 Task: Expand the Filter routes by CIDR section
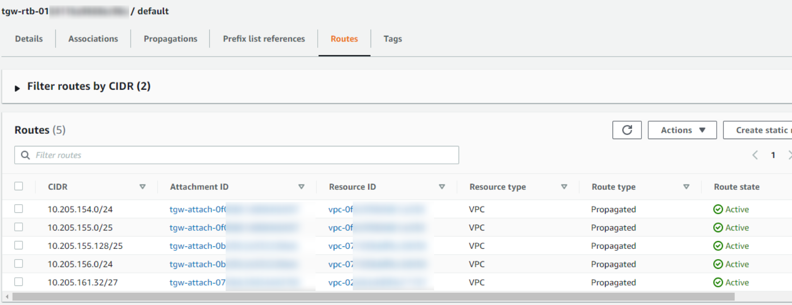pyautogui.click(x=18, y=88)
